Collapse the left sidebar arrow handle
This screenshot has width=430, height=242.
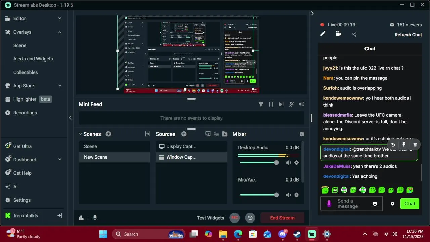(x=70, y=118)
